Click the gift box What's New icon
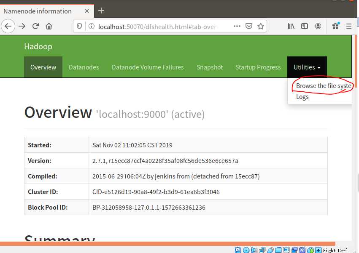This screenshot has height=253, width=359. pos(336,26)
